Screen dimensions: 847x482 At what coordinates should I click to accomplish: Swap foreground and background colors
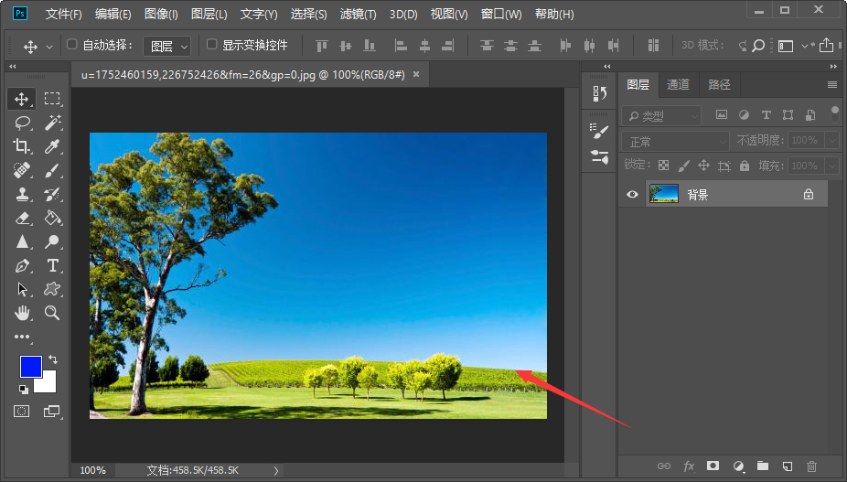point(53,359)
